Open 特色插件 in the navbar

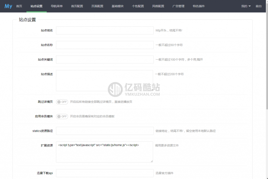(199, 6)
